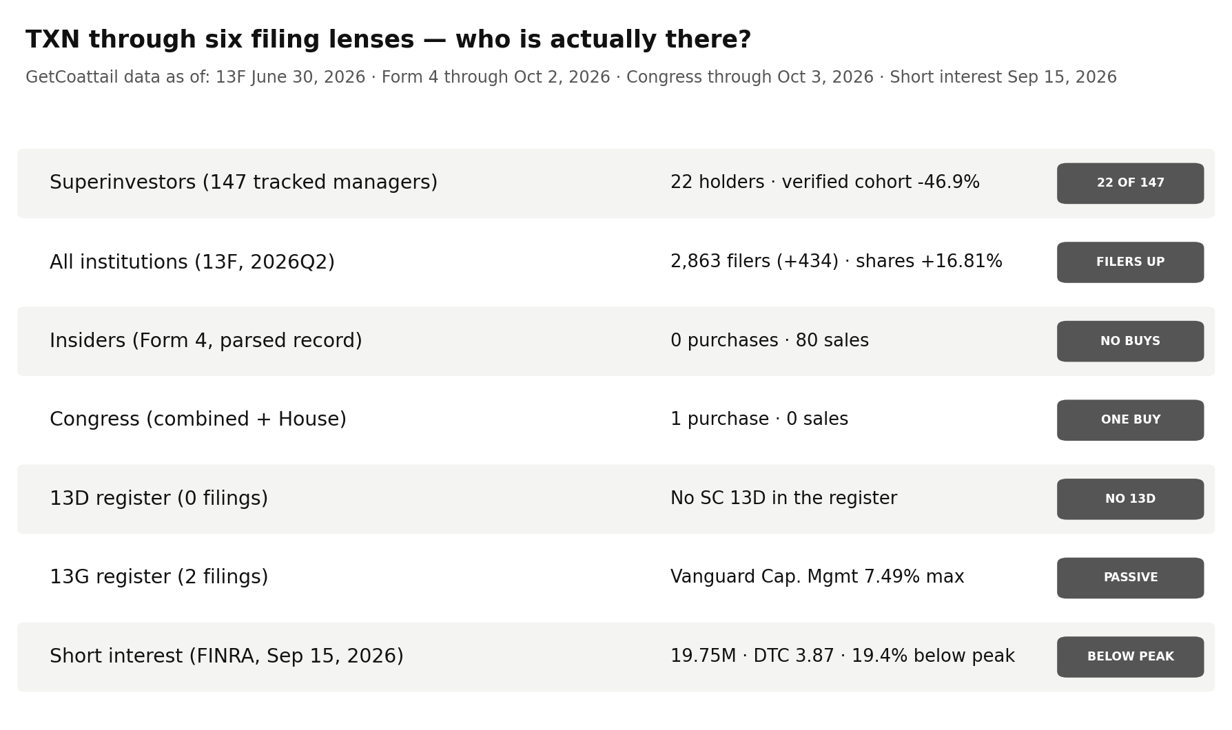The width and height of the screenshot is (1232, 730).
Task: Open the 13G register row label
Action: click(x=158, y=577)
